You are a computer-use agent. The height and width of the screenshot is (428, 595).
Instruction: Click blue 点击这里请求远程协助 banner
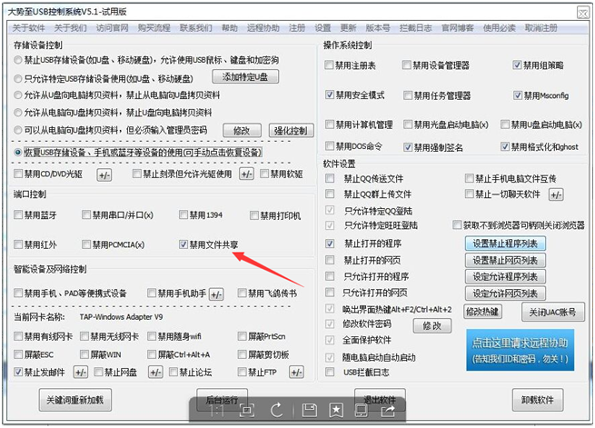click(x=520, y=350)
